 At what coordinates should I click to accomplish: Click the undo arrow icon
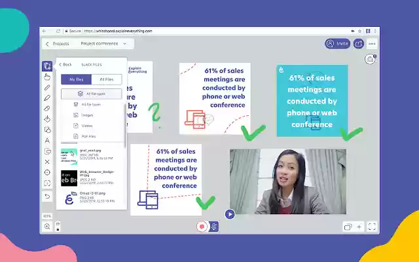(x=47, y=196)
